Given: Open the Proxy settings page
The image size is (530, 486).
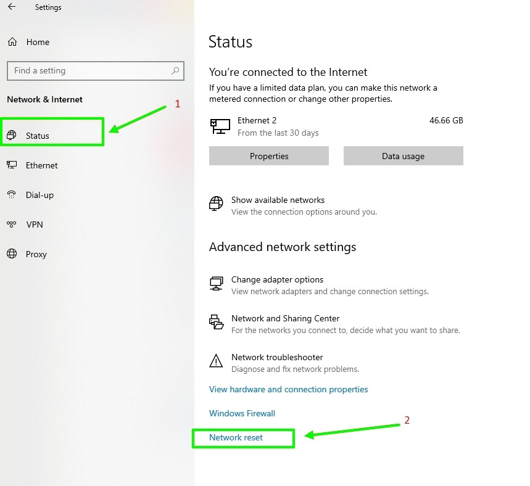Looking at the screenshot, I should 36,254.
